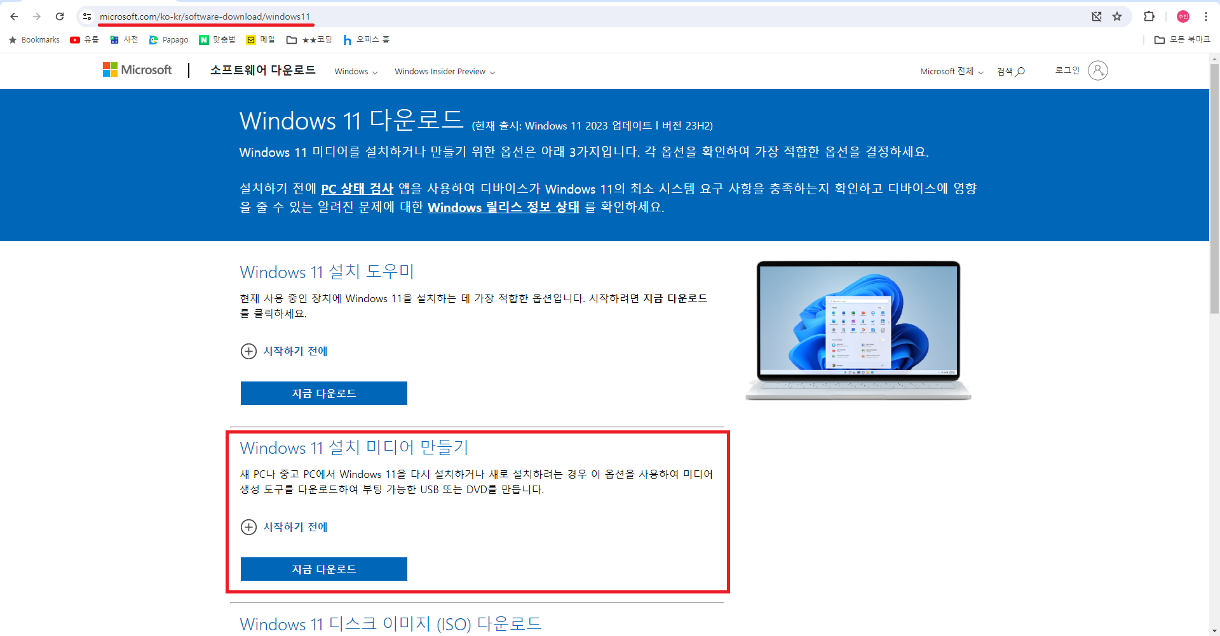
Task: Open the 메일 bookmark
Action: pos(261,40)
